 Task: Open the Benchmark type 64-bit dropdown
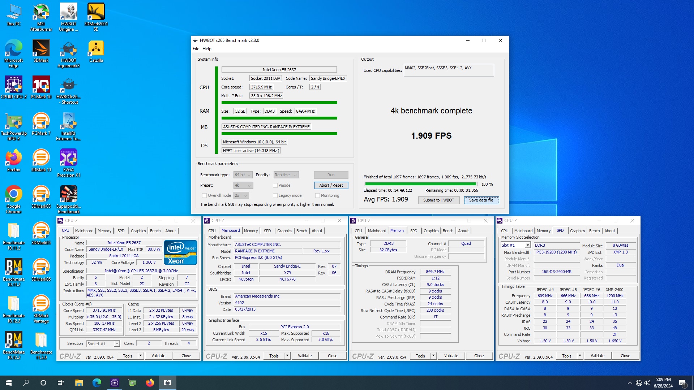(x=243, y=175)
